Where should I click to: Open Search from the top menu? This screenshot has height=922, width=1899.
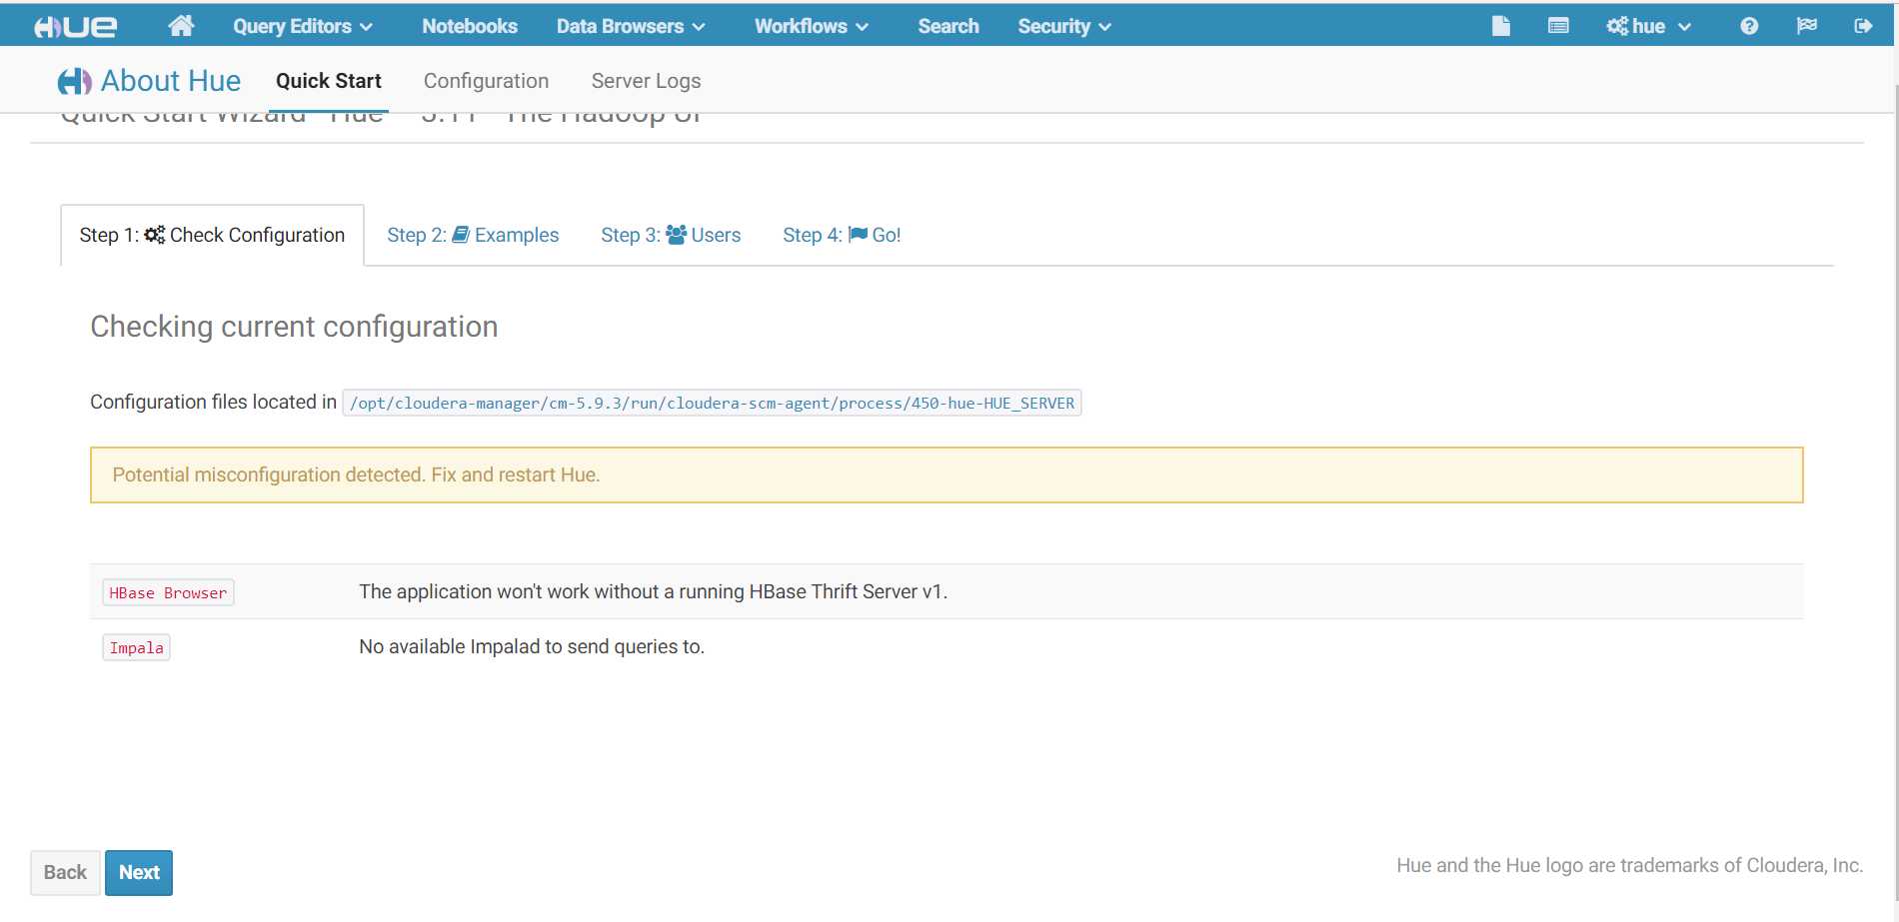[949, 26]
